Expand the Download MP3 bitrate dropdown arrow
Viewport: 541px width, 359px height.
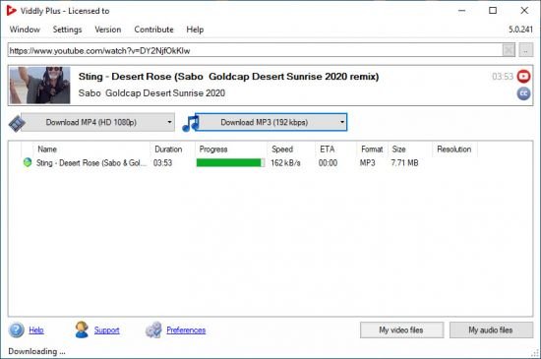point(342,122)
